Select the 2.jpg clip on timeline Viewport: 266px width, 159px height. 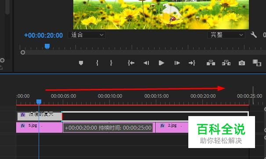click(172, 127)
